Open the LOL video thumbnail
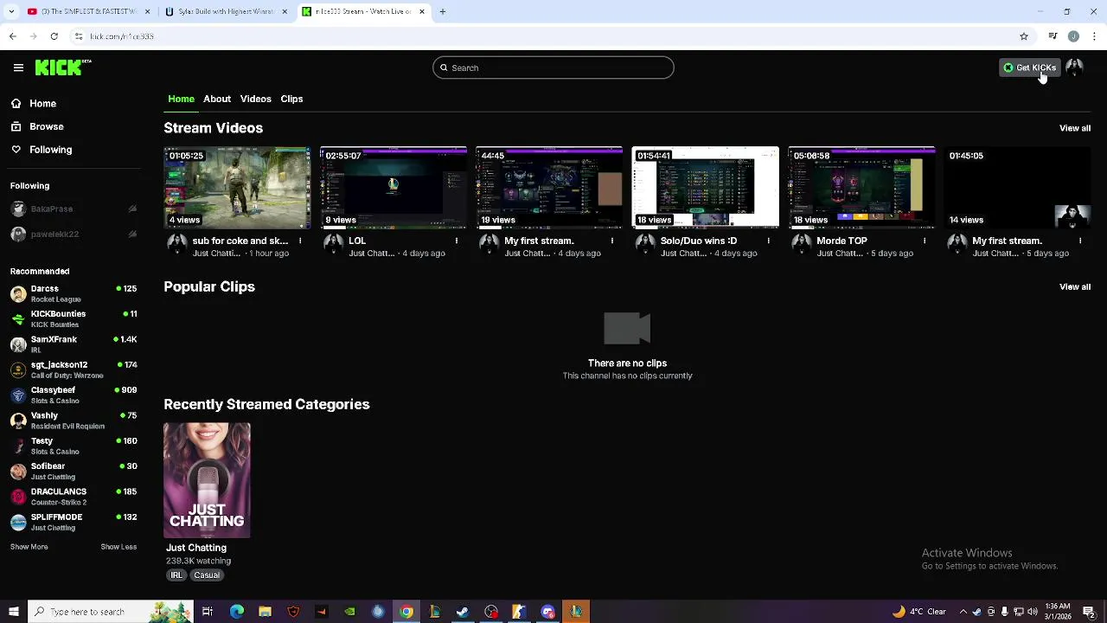The width and height of the screenshot is (1107, 623). pyautogui.click(x=394, y=188)
